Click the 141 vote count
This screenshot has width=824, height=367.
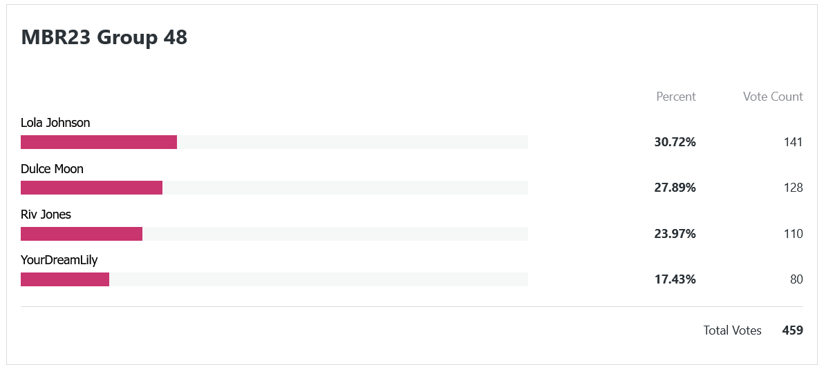[794, 142]
